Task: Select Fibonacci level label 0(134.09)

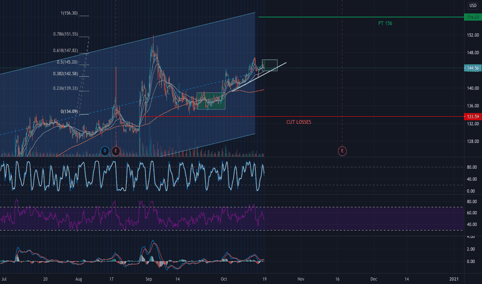Action: tap(69, 112)
